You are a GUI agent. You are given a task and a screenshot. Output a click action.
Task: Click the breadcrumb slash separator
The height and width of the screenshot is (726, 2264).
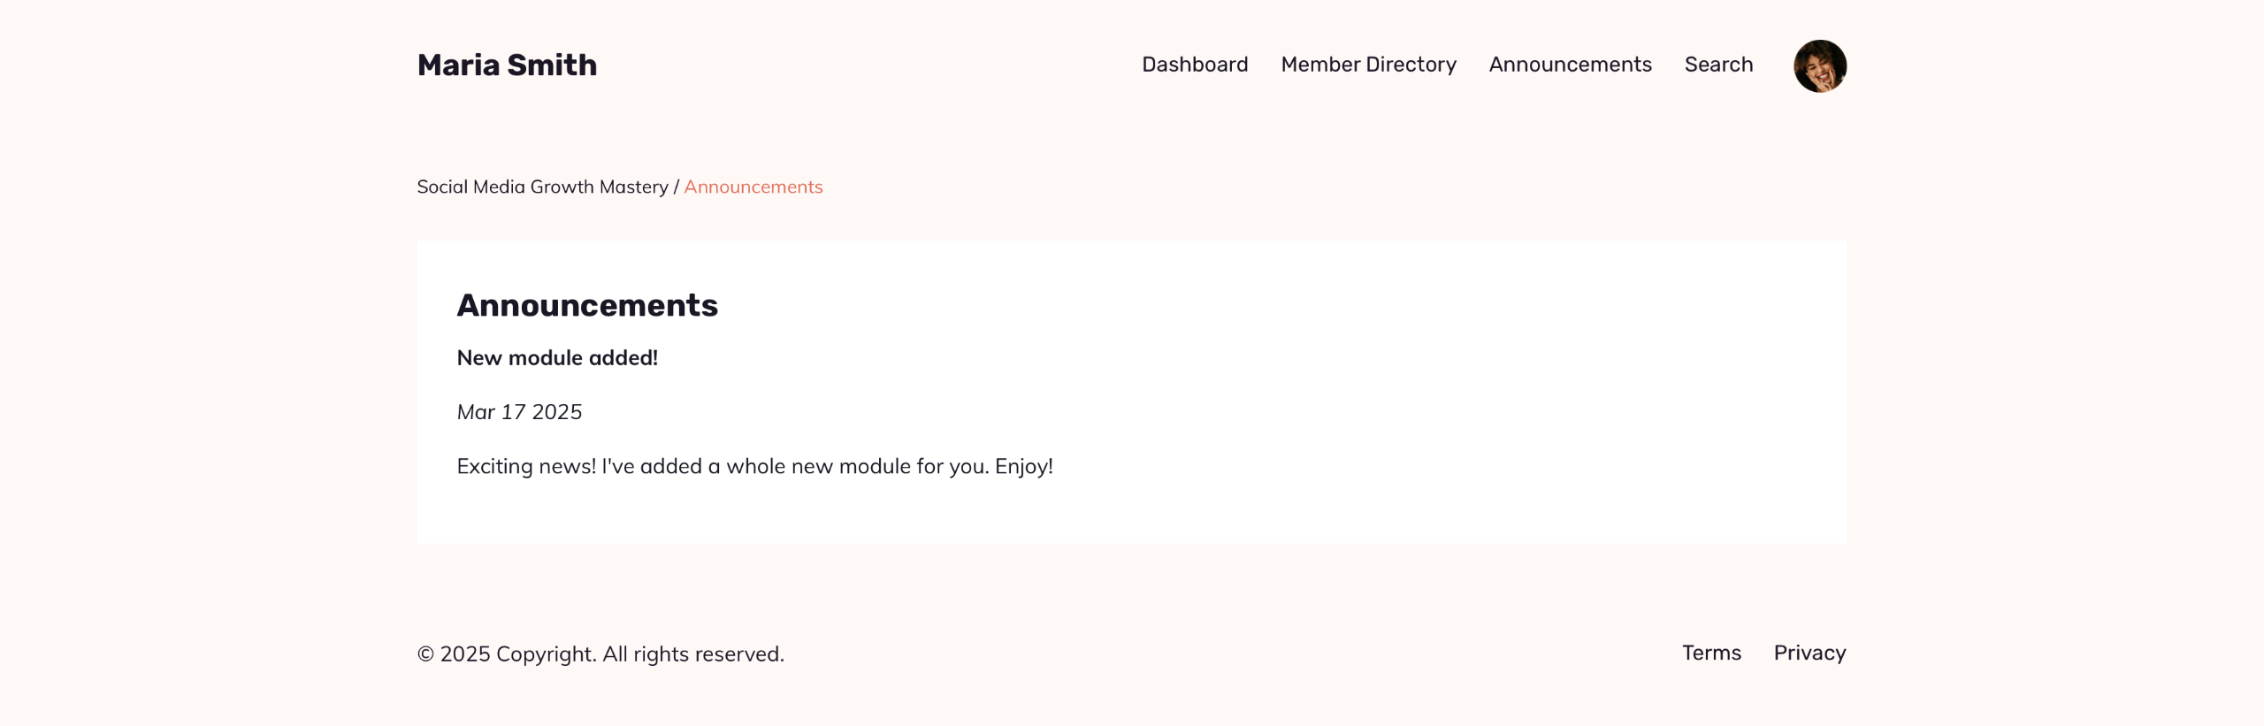tap(676, 187)
